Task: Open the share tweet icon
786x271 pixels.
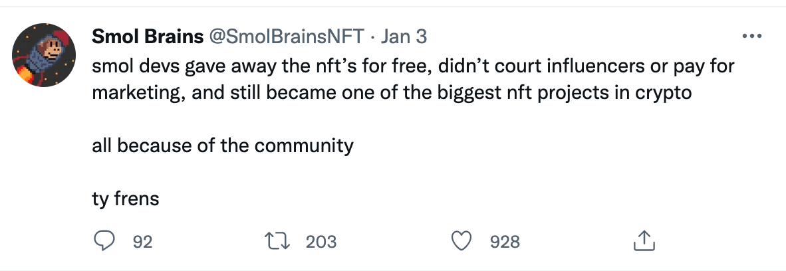Action: [642, 241]
